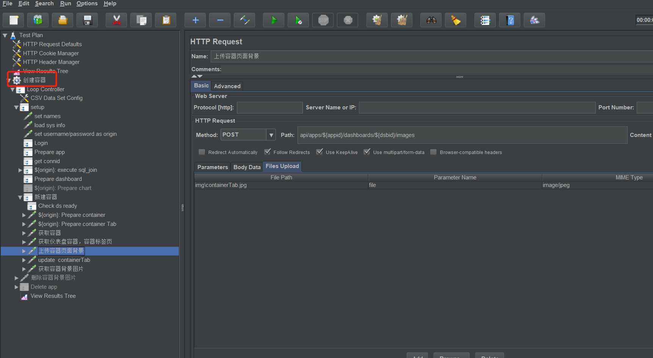This screenshot has width=653, height=358.
Task: Collapse the setup controller node
Action: [16, 107]
